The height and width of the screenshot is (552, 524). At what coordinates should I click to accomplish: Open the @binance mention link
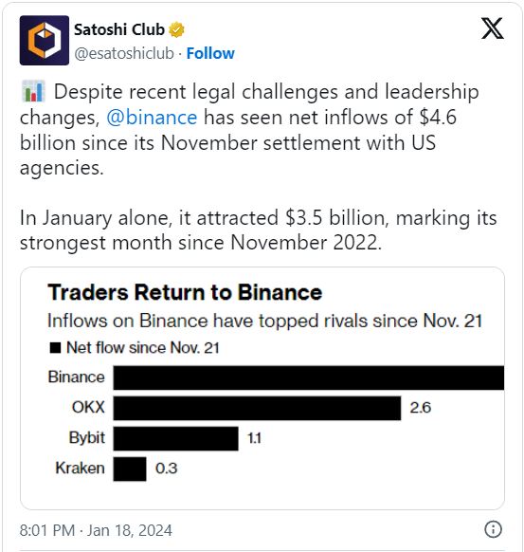tap(152, 118)
